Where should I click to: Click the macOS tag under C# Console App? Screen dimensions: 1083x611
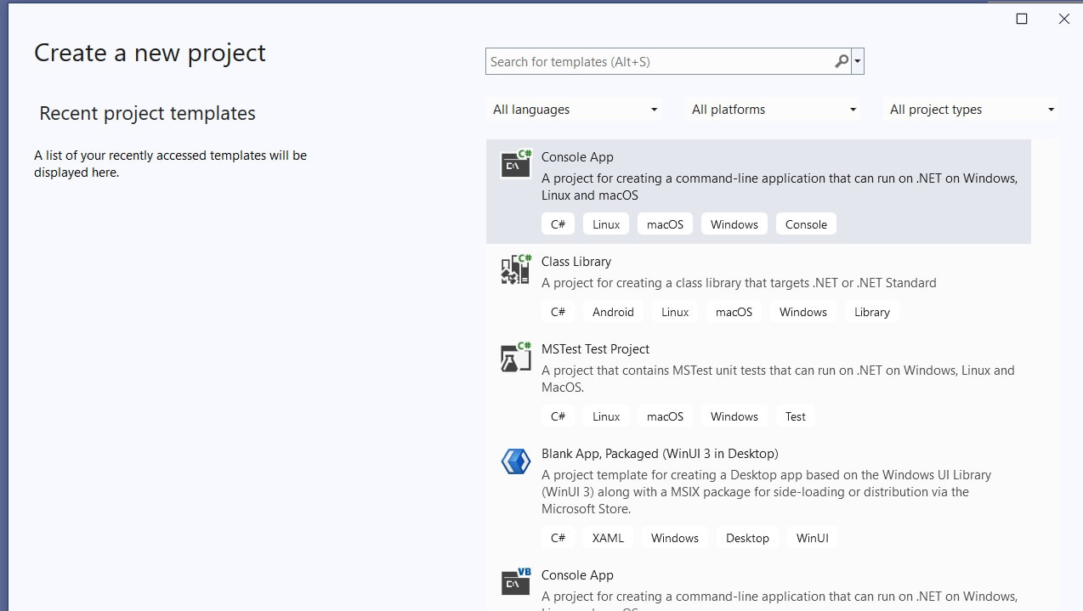click(665, 224)
